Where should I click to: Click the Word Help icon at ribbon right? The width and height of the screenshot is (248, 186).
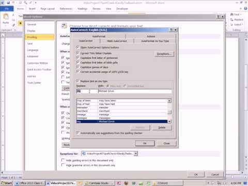point(245,8)
